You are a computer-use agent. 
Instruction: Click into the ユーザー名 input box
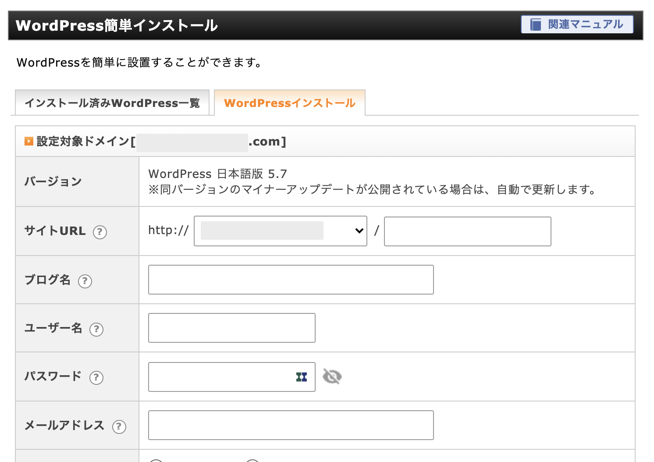point(231,328)
